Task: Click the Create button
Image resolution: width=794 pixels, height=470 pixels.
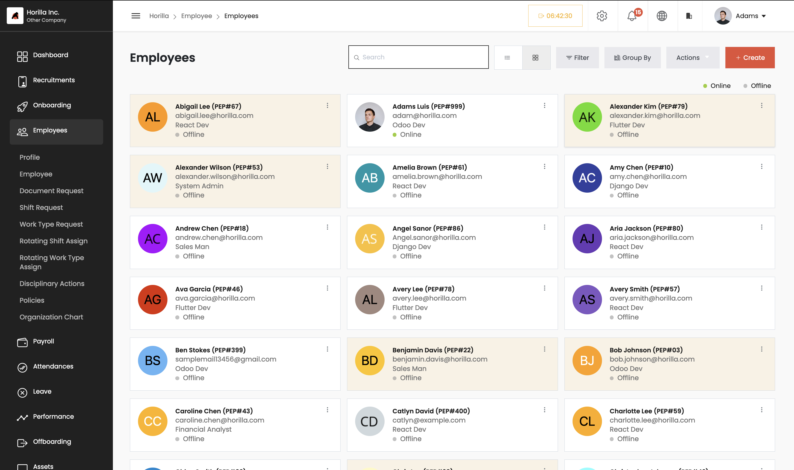Action: point(750,57)
